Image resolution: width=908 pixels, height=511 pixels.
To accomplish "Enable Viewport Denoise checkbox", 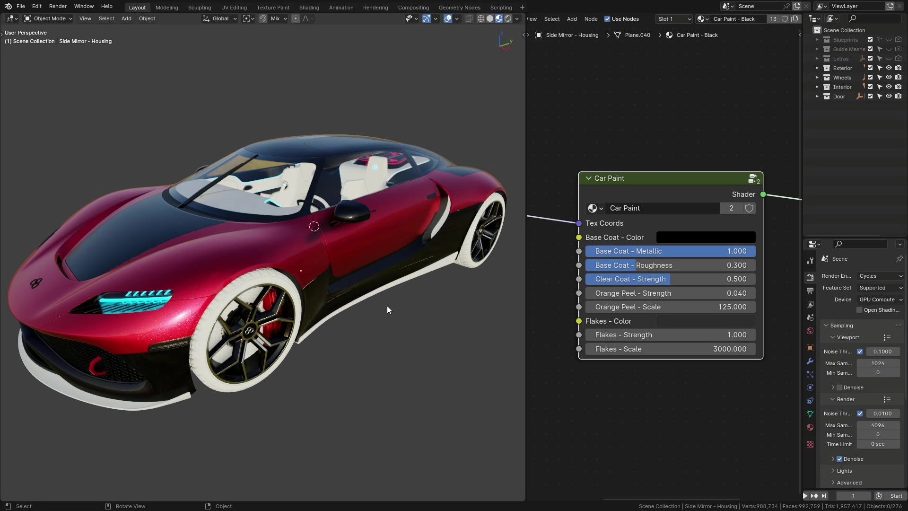I will (839, 388).
